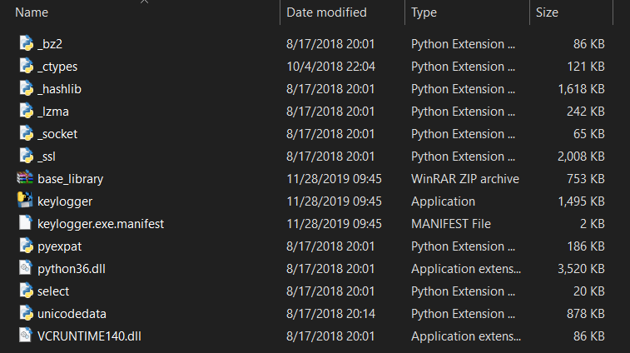Select the pyexpat file name
The height and width of the screenshot is (353, 630).
pyautogui.click(x=59, y=246)
